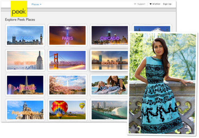199x138 pixels.
Task: Click the photo of woman in blue dress
Action: [162, 83]
